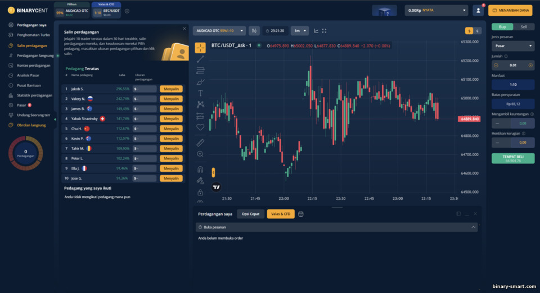This screenshot has height=293, width=540.
Task: Open the mystery box gift icon
Action: [384, 11]
